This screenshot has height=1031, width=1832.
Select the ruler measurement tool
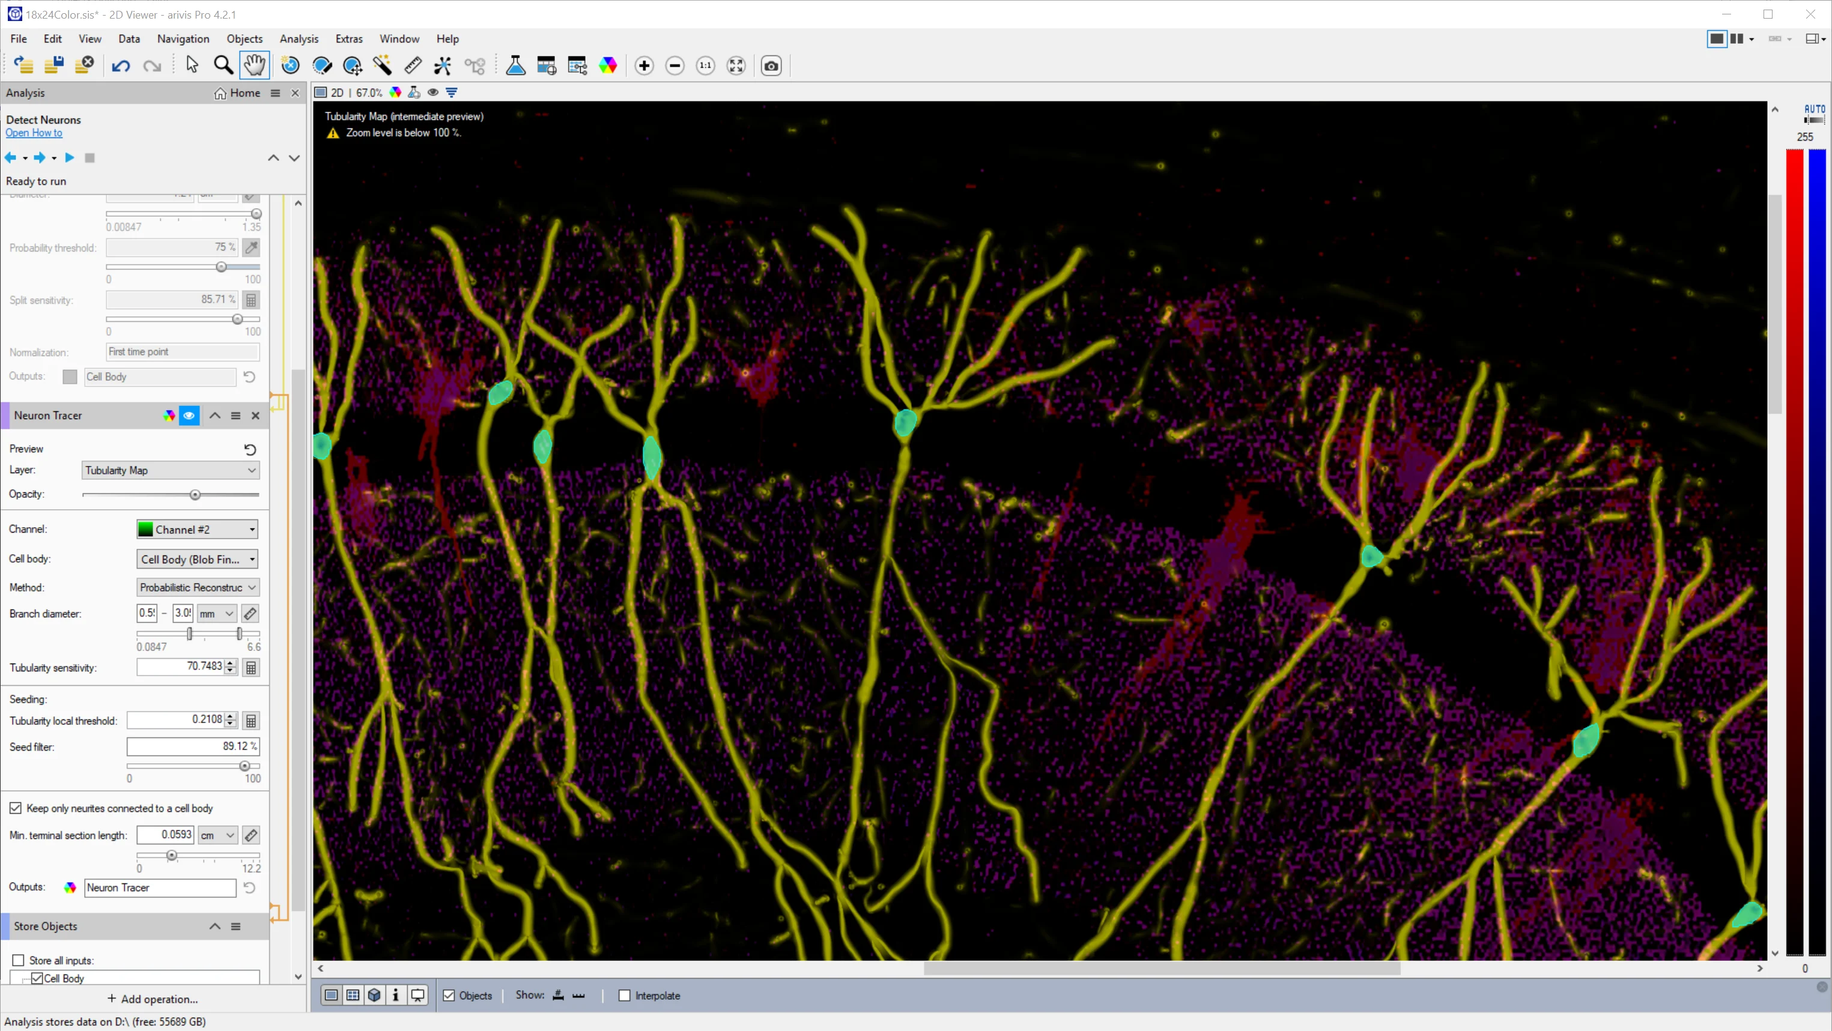[413, 65]
